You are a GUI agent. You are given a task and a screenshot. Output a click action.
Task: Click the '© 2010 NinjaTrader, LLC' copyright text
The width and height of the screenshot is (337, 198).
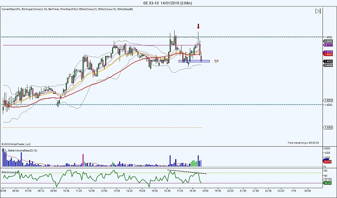click(16, 144)
